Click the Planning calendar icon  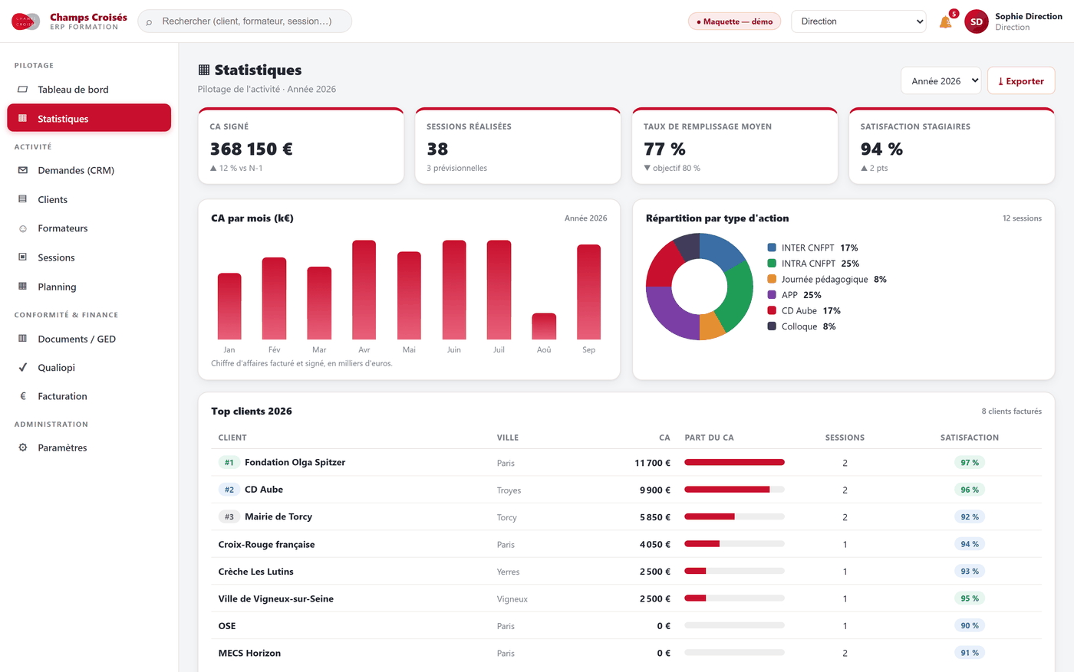tap(22, 287)
